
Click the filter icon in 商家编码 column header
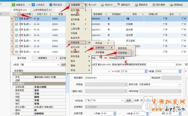[106, 14]
